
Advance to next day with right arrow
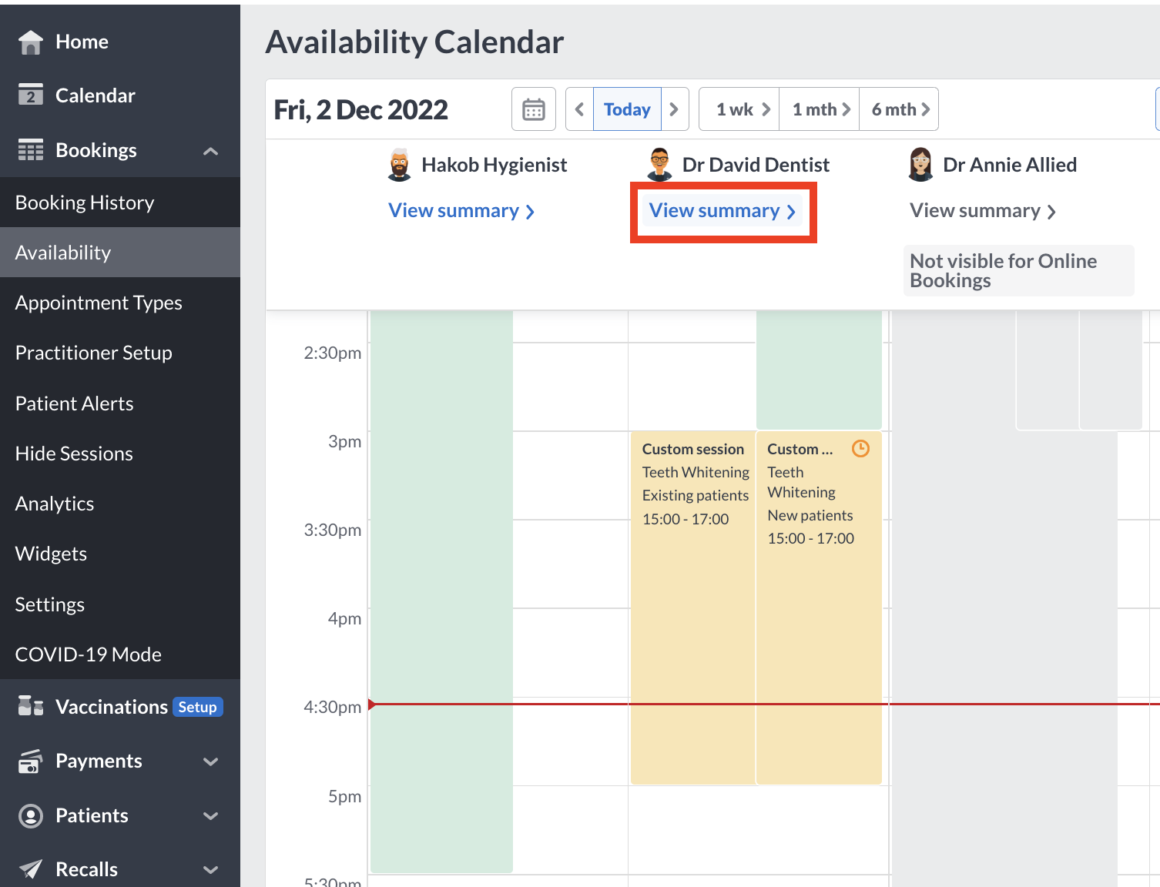pyautogui.click(x=674, y=109)
